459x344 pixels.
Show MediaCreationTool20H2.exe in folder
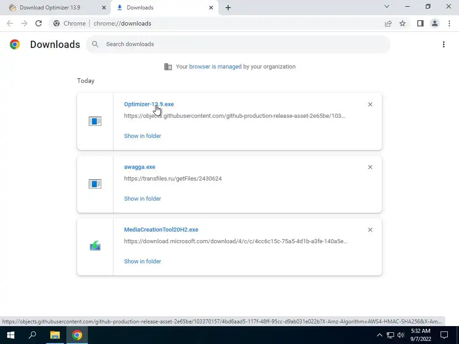coord(143,262)
